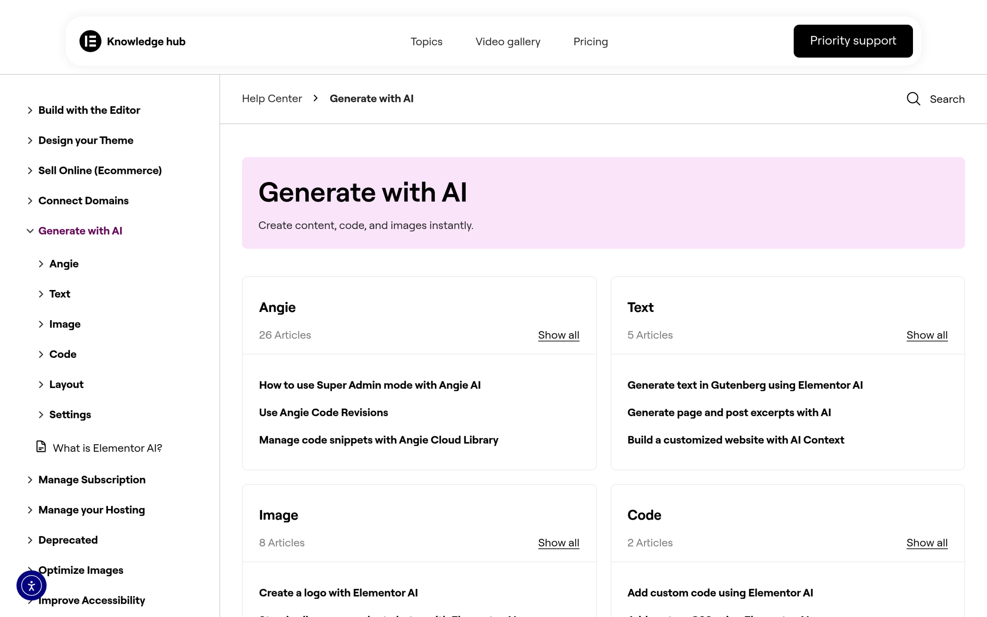The width and height of the screenshot is (987, 617).
Task: Open the Video gallery nav item
Action: 508,42
